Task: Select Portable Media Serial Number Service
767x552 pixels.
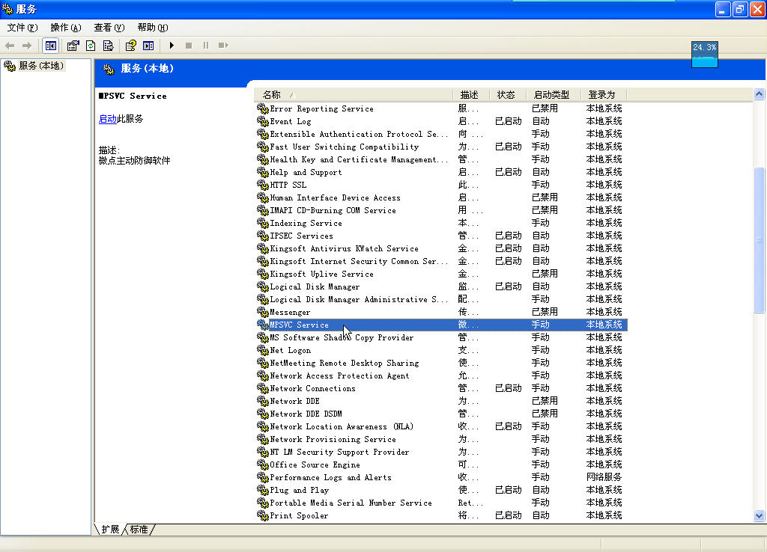Action: pyautogui.click(x=440, y=502)
